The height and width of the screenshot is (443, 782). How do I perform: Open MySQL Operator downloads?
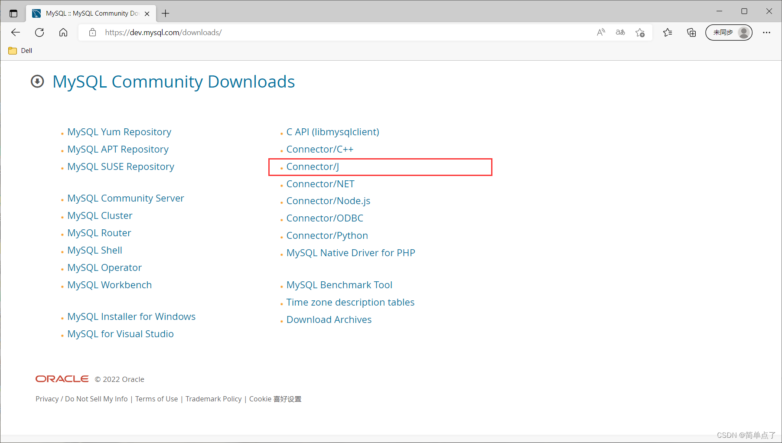pos(104,267)
